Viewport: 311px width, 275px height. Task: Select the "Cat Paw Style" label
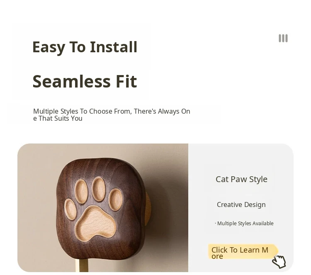pyautogui.click(x=241, y=179)
